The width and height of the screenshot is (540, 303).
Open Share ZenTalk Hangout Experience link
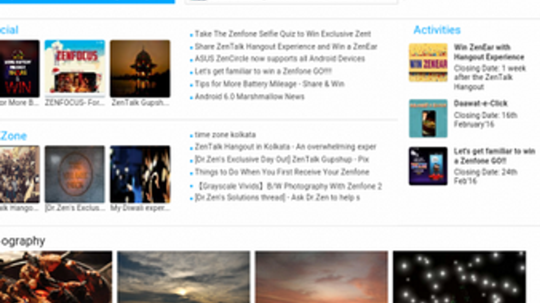286,46
